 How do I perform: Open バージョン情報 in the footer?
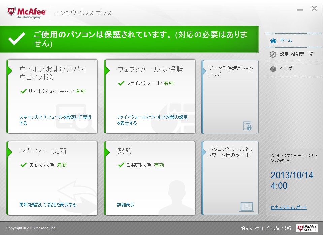[x=278, y=228]
